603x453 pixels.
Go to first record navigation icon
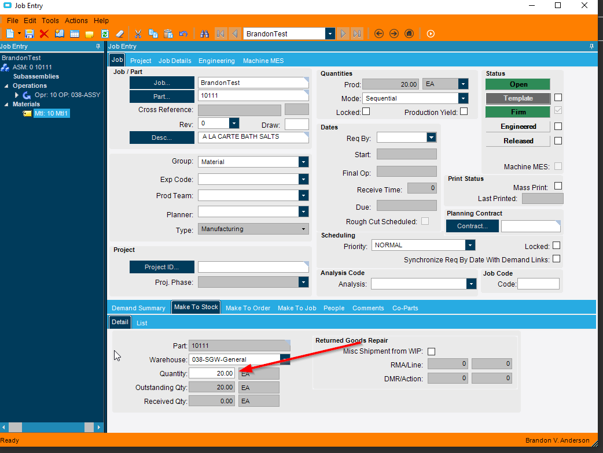click(220, 34)
